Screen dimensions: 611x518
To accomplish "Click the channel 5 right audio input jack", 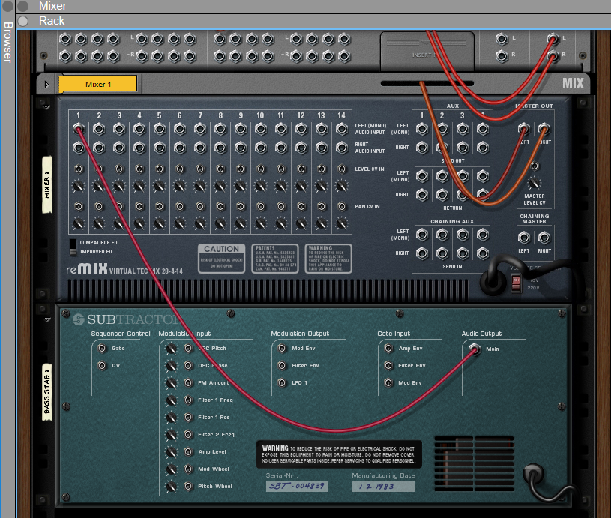I will coord(160,148).
